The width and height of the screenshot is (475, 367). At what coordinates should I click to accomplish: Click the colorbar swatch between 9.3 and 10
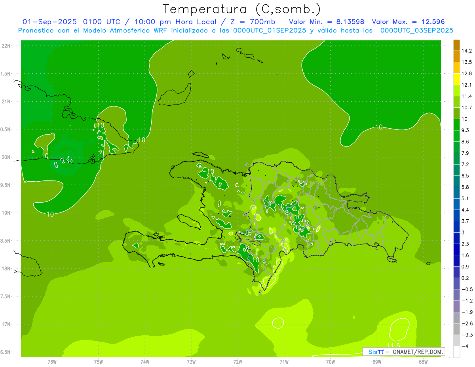(x=456, y=124)
